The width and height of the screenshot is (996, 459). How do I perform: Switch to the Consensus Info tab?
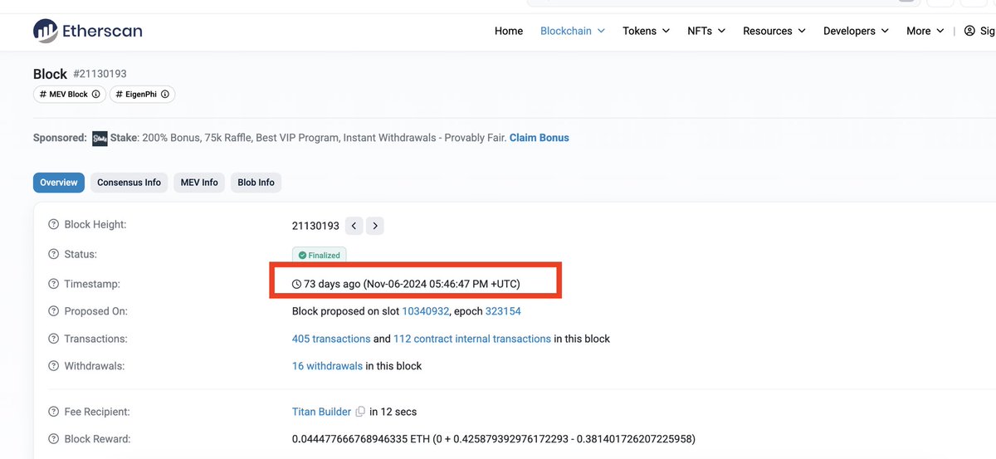click(129, 183)
